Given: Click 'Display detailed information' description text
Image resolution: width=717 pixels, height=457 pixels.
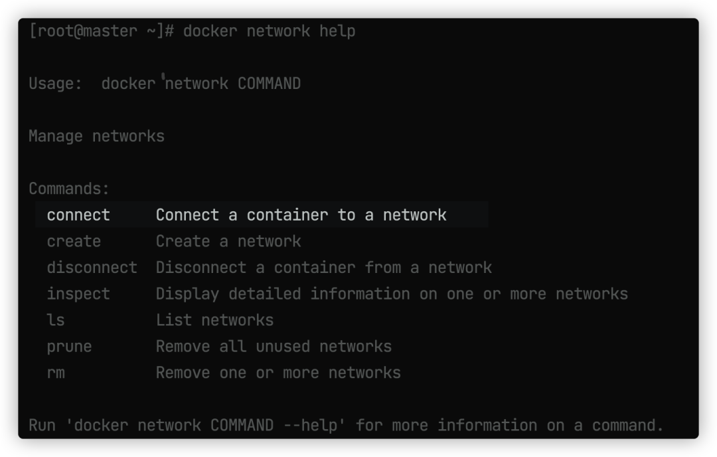Looking at the screenshot, I should pyautogui.click(x=283, y=294).
